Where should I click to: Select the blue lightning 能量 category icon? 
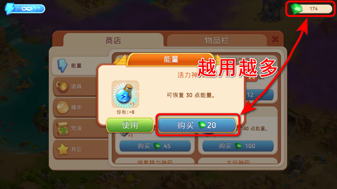(62, 66)
